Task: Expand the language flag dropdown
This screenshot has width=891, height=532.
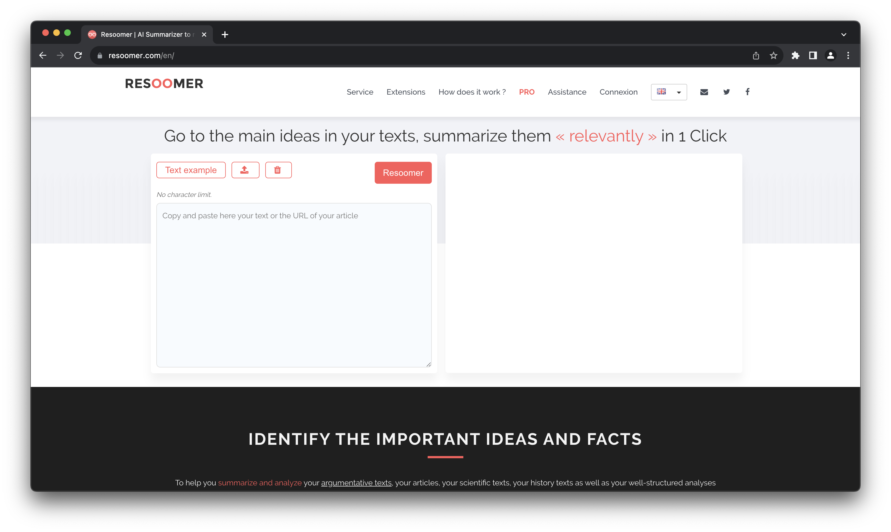Action: (x=669, y=92)
